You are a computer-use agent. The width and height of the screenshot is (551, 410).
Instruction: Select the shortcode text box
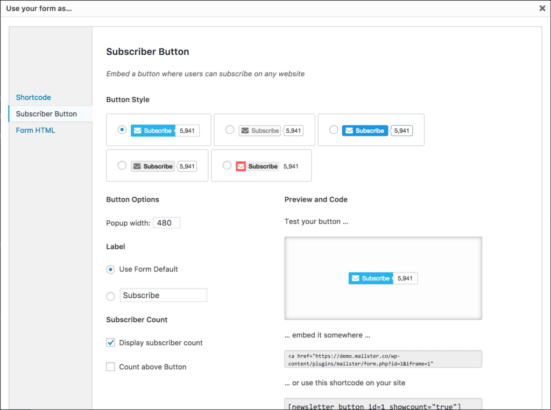(x=383, y=405)
